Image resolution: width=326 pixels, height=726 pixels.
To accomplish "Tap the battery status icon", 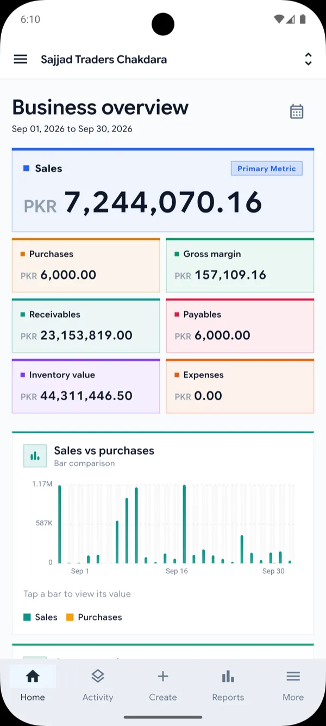I will tap(303, 19).
